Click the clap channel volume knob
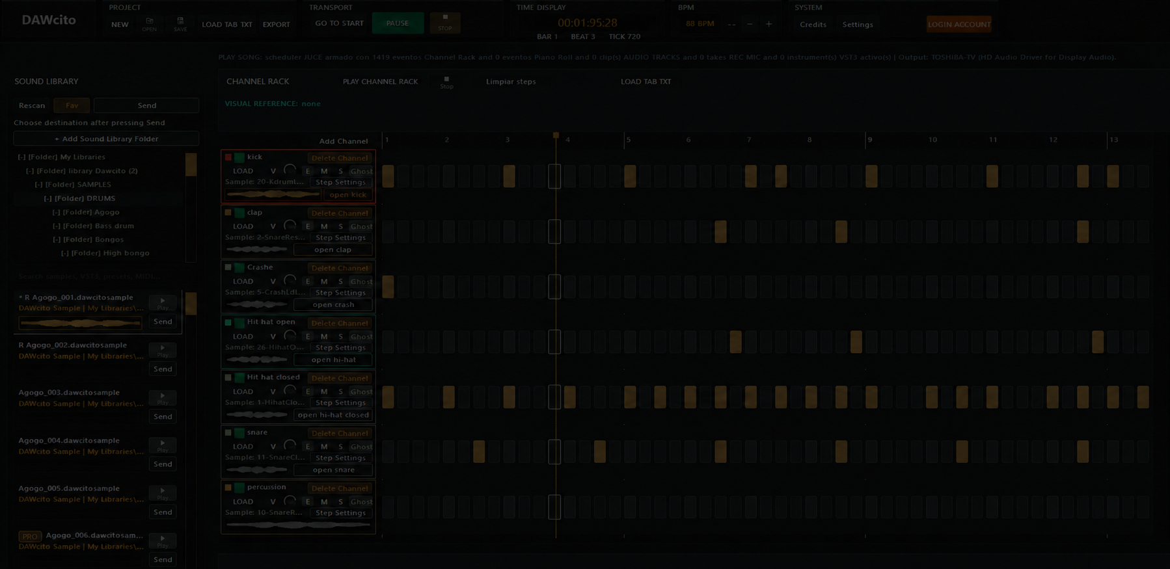Screen dimensions: 1170x569 click(290, 226)
